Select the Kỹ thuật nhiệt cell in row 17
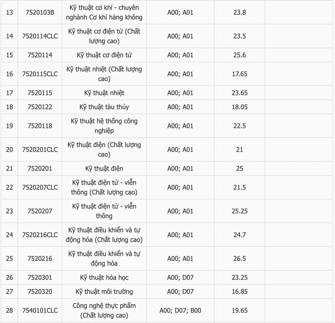 [x=104, y=93]
